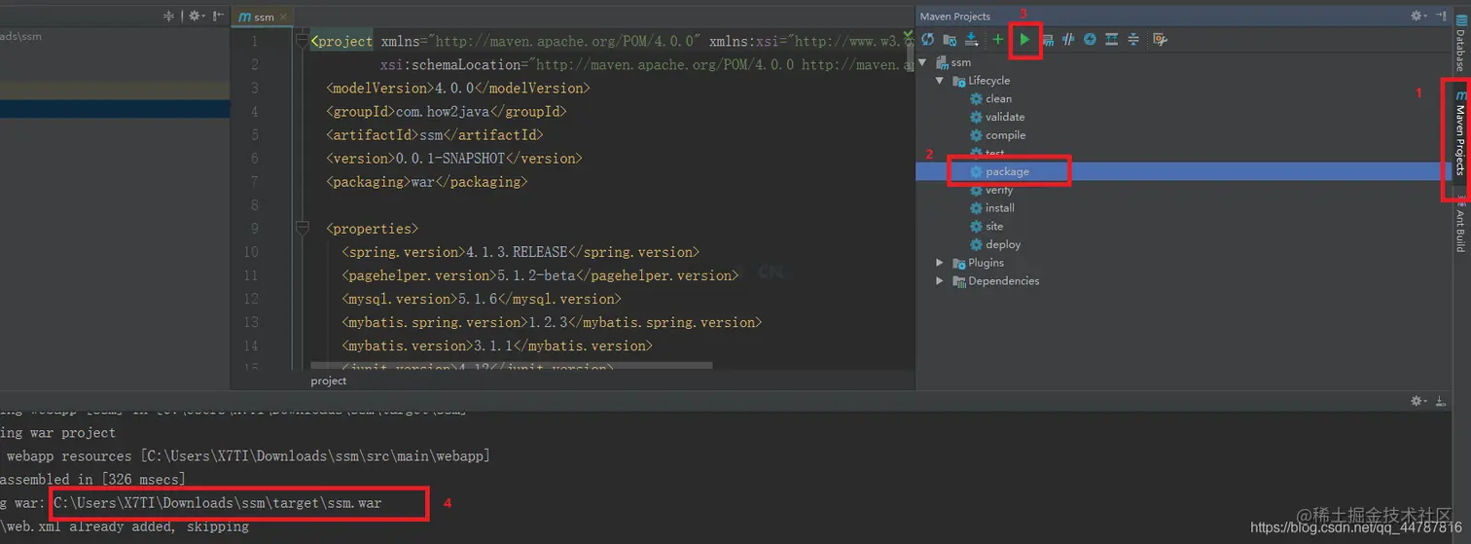Image resolution: width=1471 pixels, height=544 pixels.
Task: Add a Maven project with plus icon
Action: [x=997, y=40]
